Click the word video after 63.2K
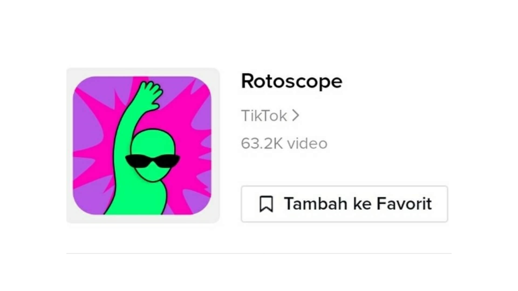The image size is (518, 291). (307, 143)
